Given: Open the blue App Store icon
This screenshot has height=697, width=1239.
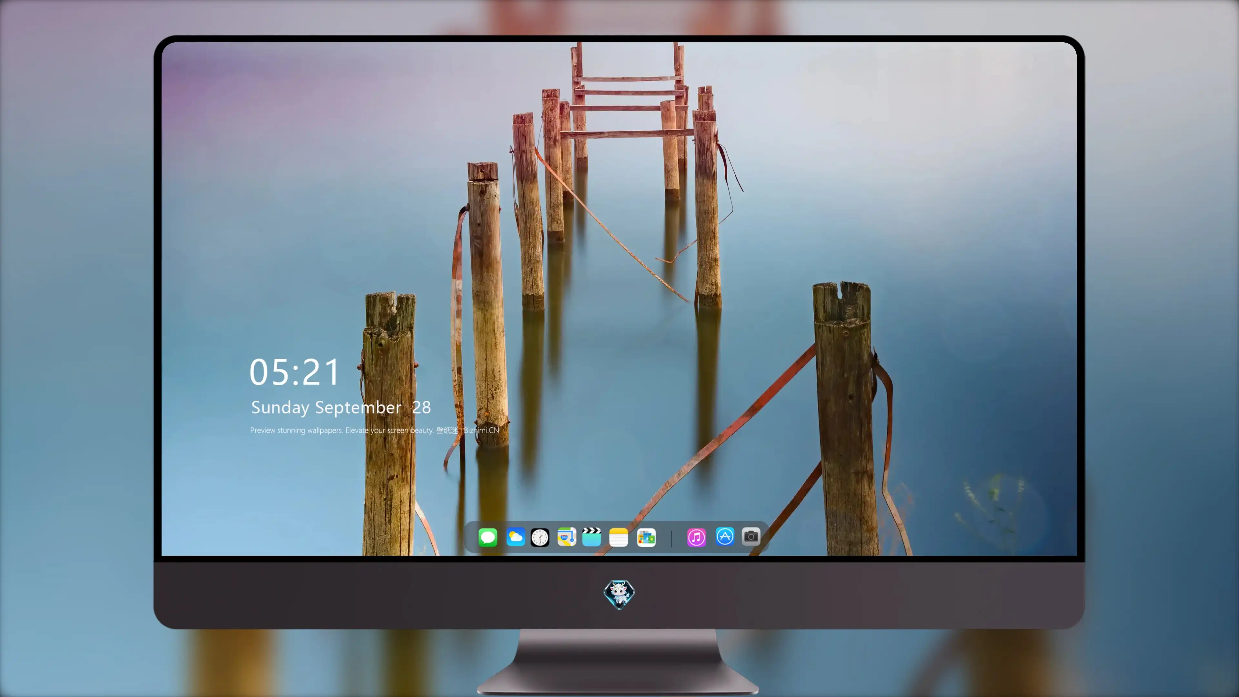Looking at the screenshot, I should click(725, 536).
